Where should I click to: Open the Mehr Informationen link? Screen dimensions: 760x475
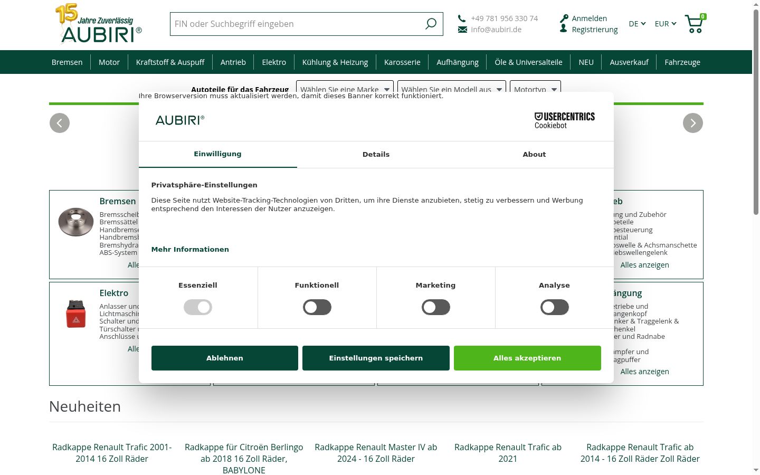(x=190, y=249)
